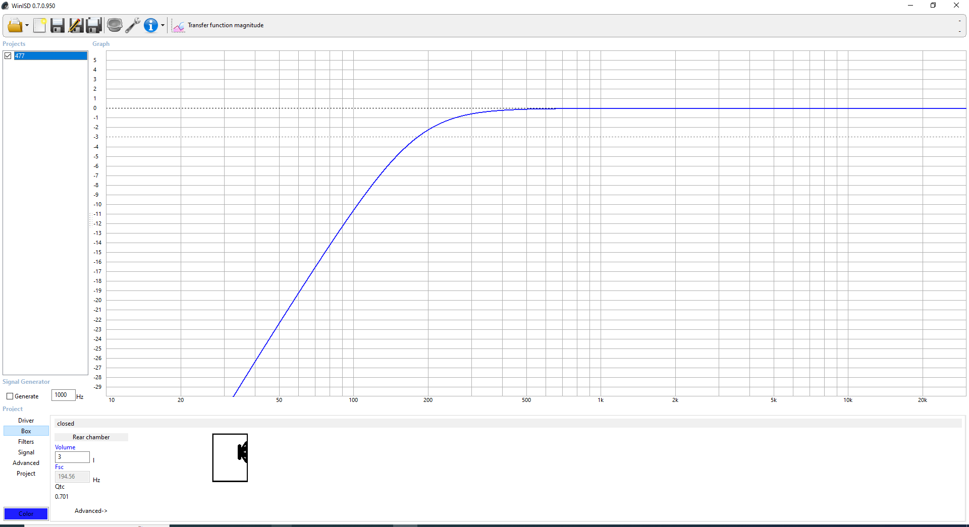Expand the open project dropdown arrow
The height and width of the screenshot is (527, 969).
click(27, 25)
